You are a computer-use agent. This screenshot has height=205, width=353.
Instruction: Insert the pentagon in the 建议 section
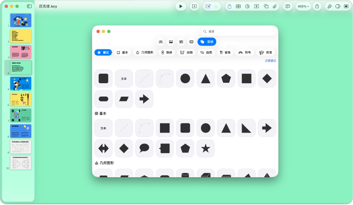tap(226, 78)
